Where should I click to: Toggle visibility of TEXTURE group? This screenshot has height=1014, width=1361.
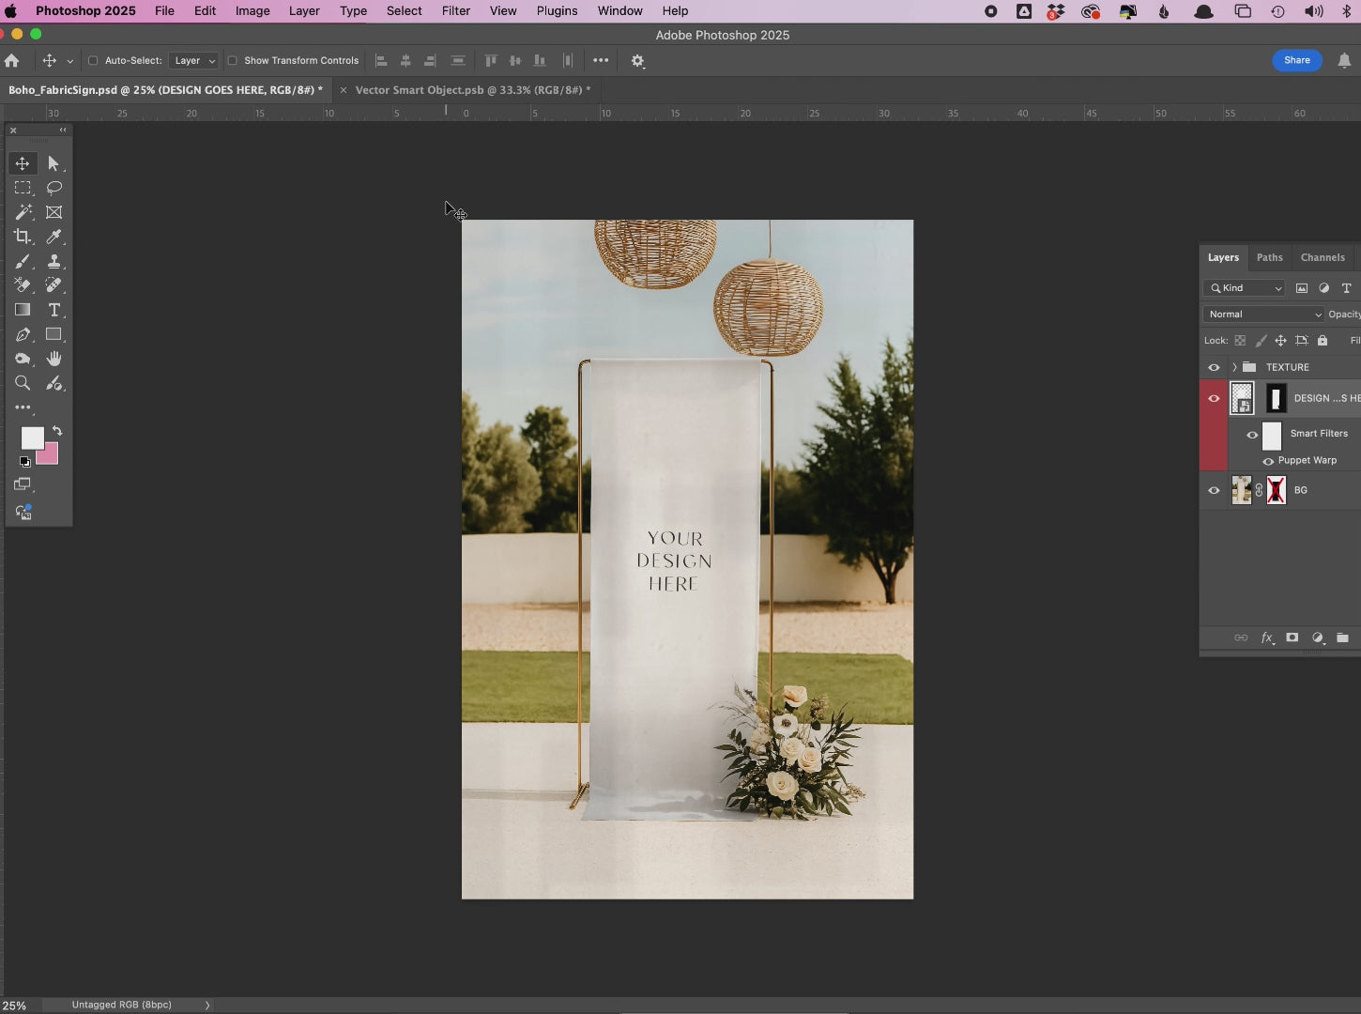[x=1214, y=367]
